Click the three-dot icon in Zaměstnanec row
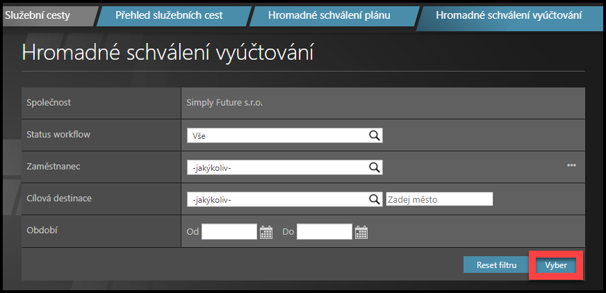606x293 pixels. pyautogui.click(x=572, y=165)
